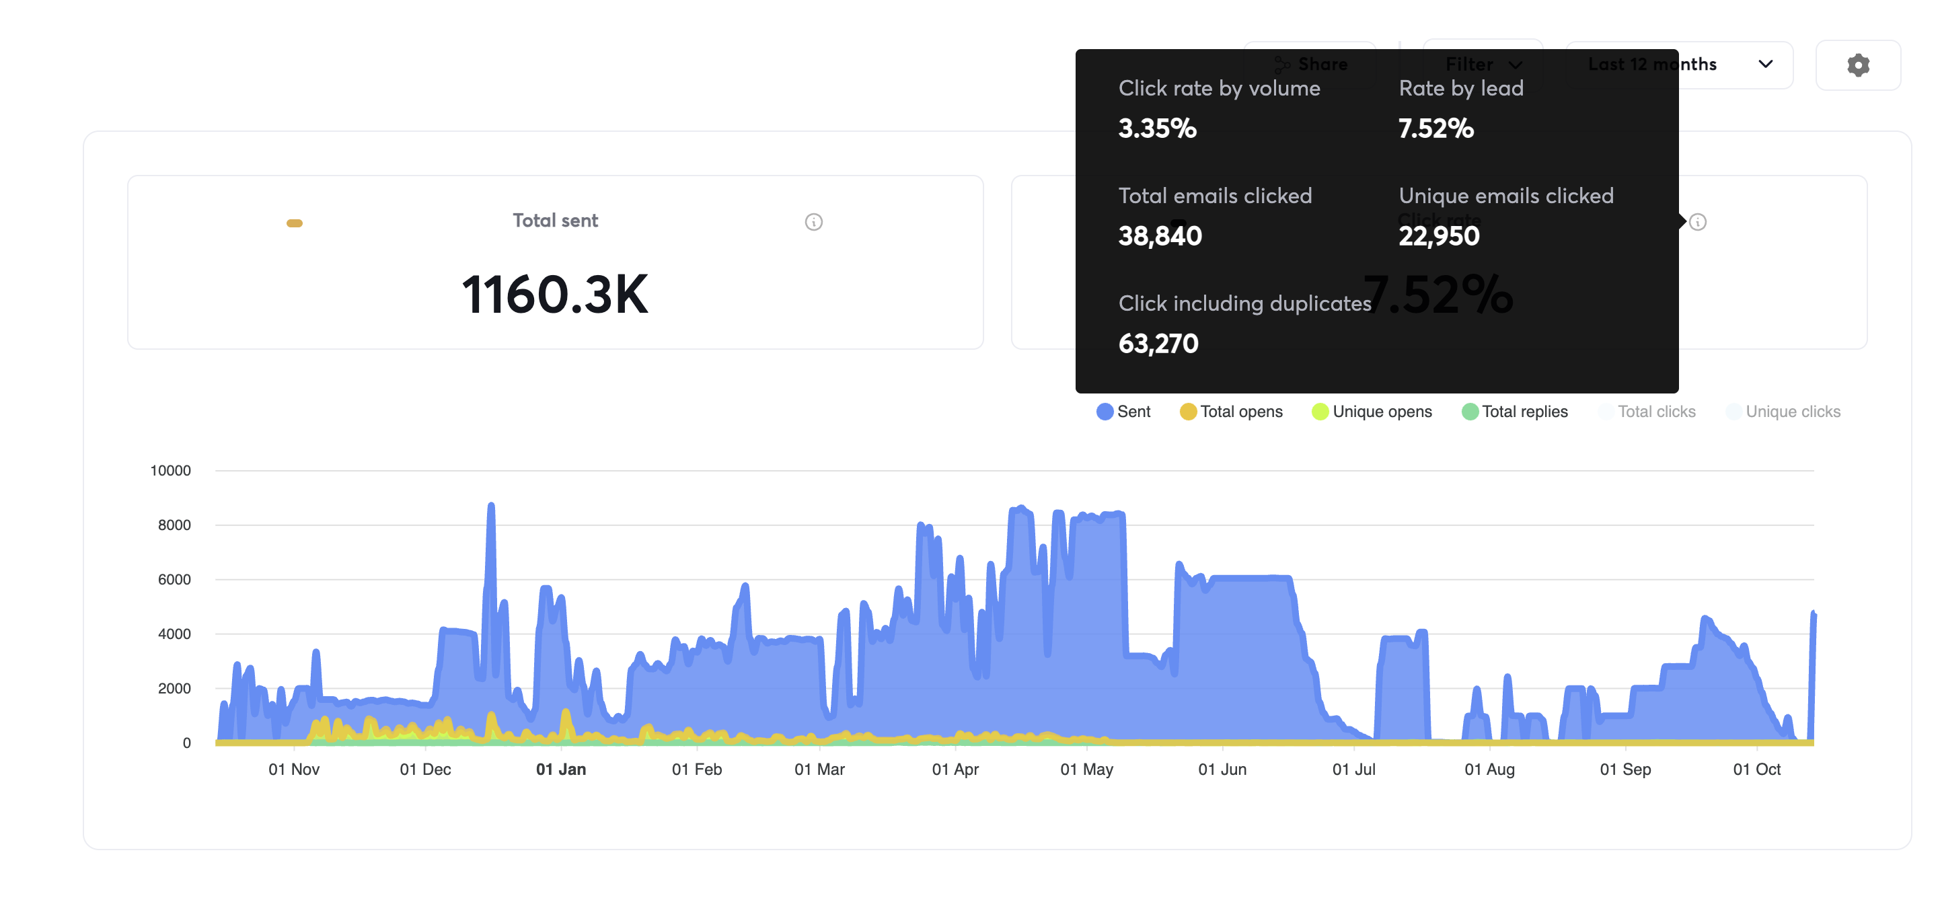Viewport: 1940px width, 904px height.
Task: Click the Total sent info icon
Action: click(813, 221)
